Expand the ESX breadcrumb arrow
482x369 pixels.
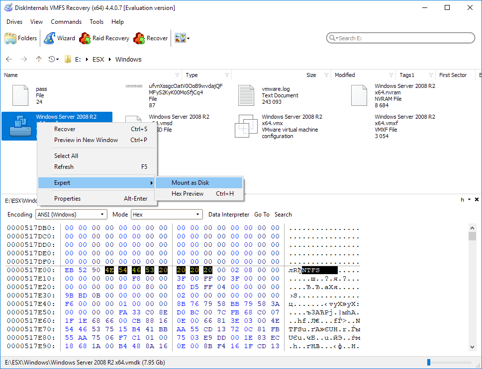point(110,59)
